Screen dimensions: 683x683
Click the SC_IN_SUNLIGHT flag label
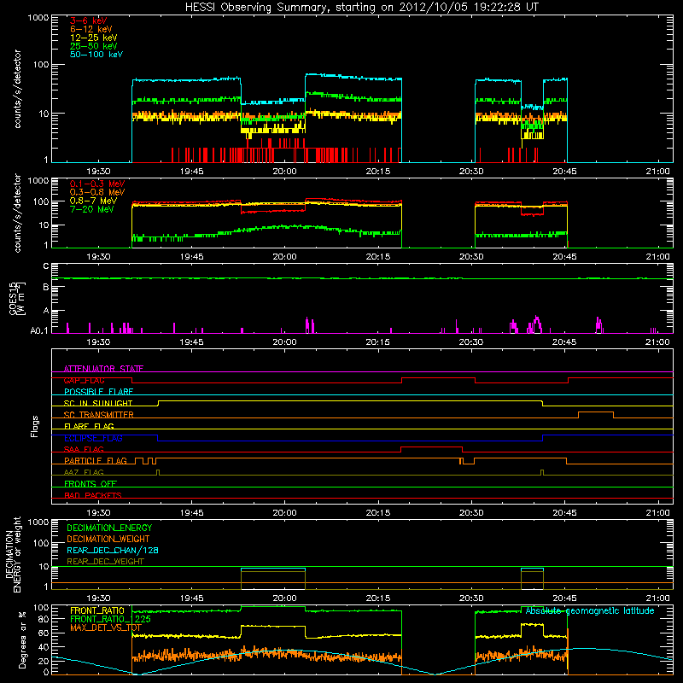pyautogui.click(x=98, y=403)
